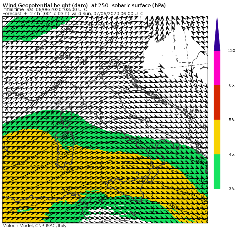Click the title 'Wind Geopotential height (dam)'
The height and width of the screenshot is (230, 239).
point(45,5)
